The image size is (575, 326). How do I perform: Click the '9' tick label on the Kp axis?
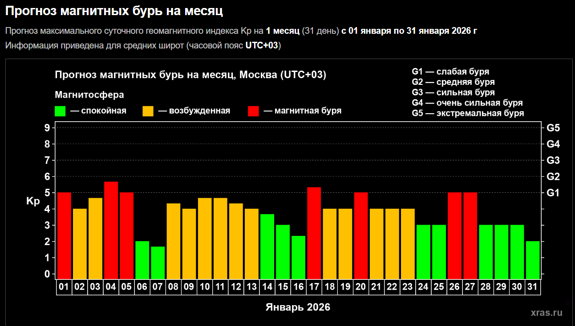pyautogui.click(x=47, y=128)
